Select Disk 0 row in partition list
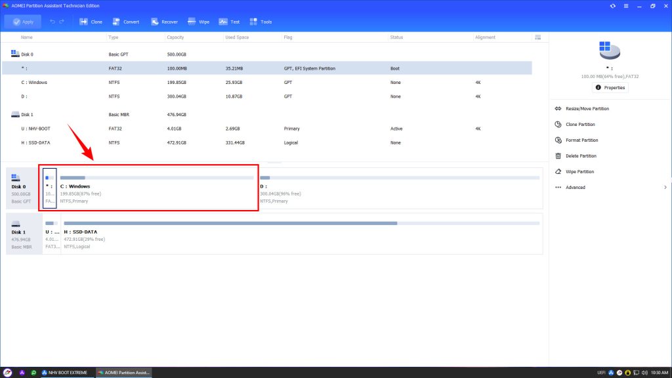 point(267,54)
